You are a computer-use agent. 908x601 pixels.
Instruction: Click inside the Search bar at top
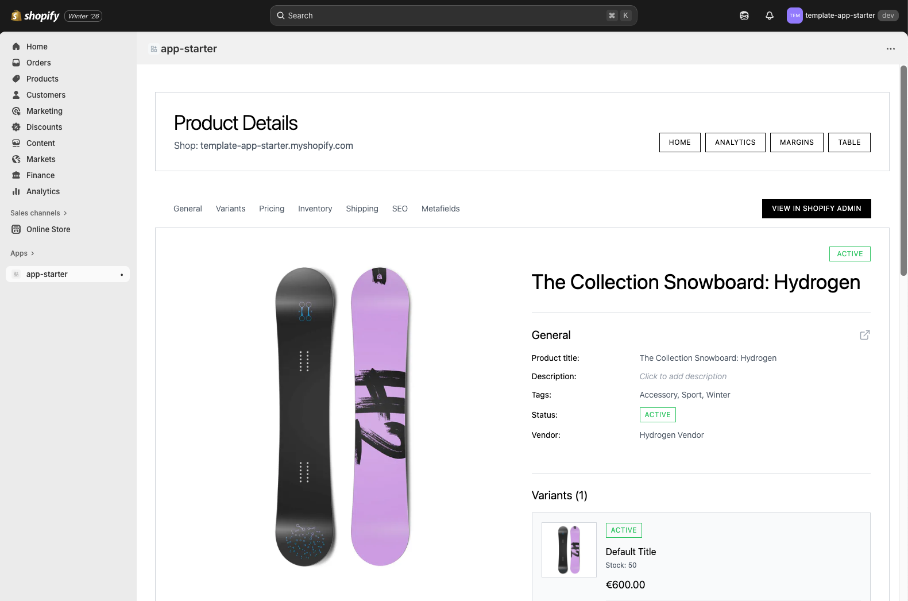(453, 16)
